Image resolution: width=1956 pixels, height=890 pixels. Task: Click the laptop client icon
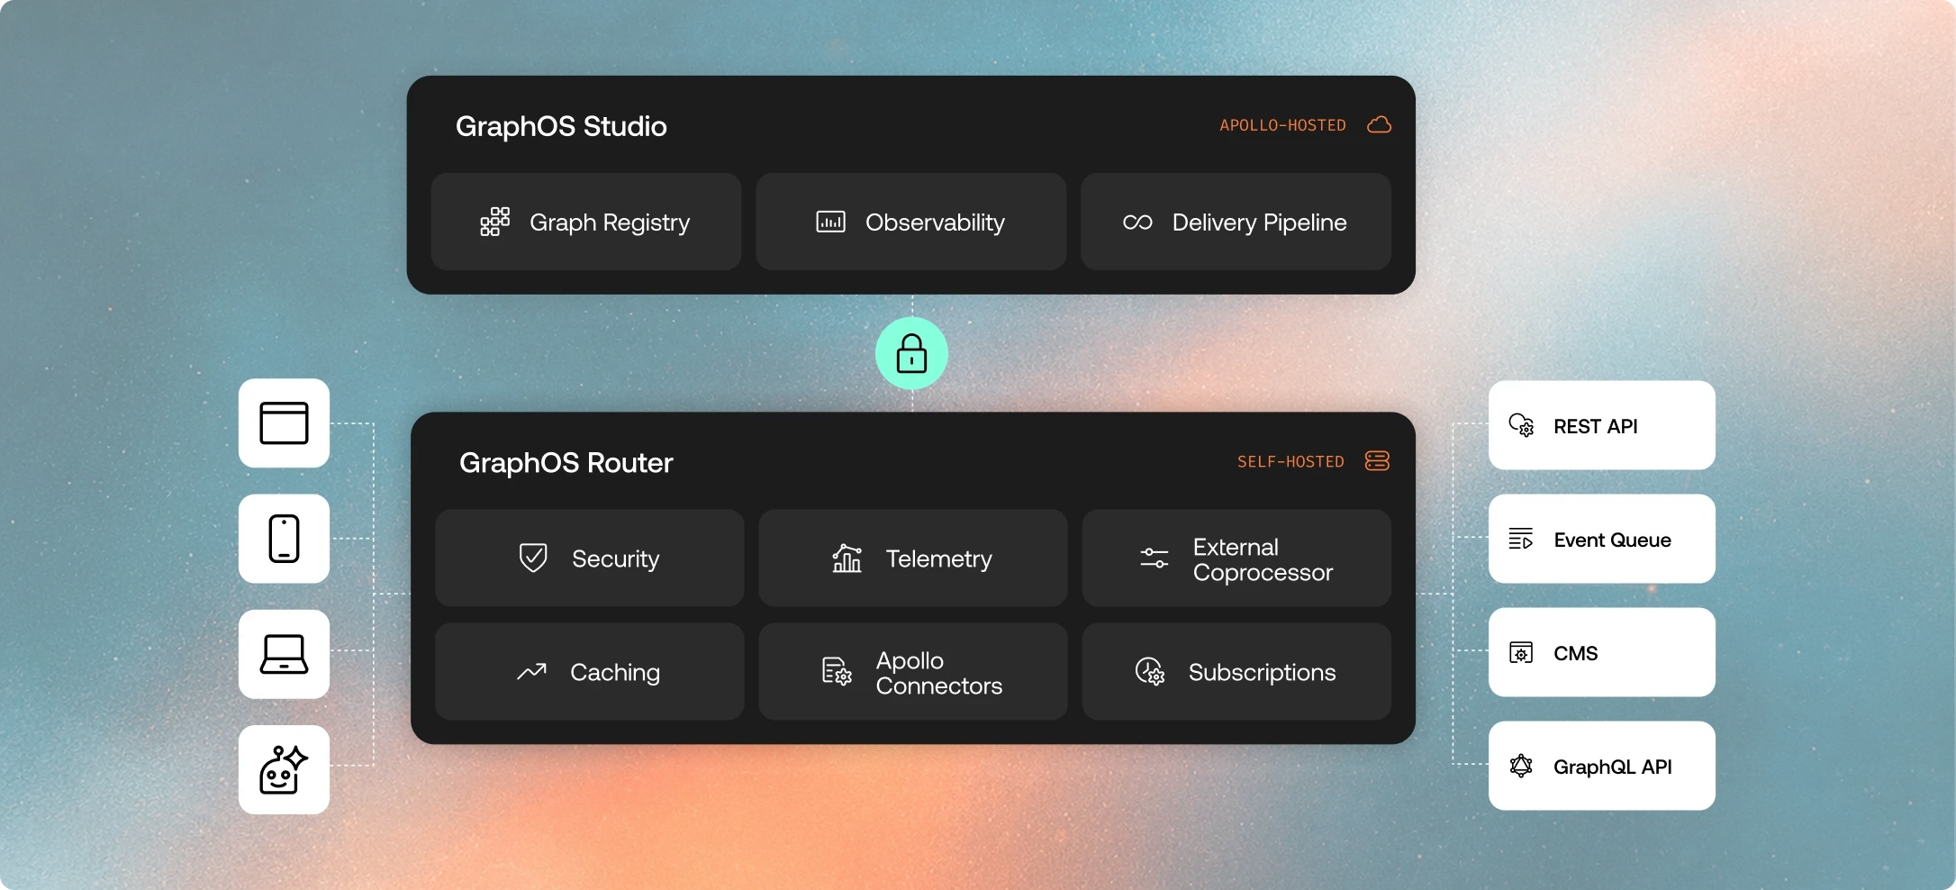(x=284, y=654)
